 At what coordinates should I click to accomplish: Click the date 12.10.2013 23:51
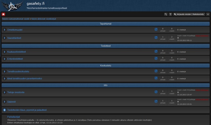click(x=185, y=104)
